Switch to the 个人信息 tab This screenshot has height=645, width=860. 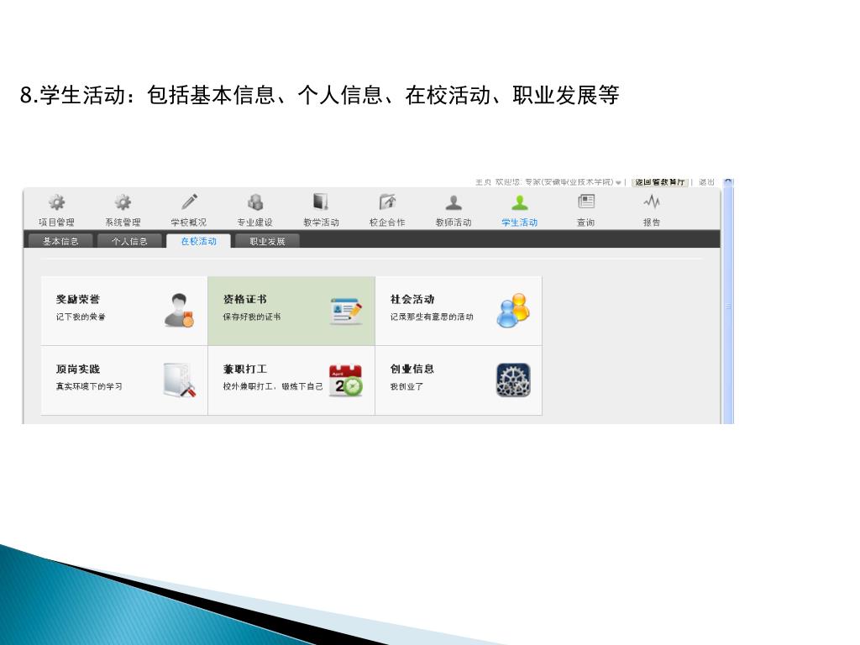pyautogui.click(x=129, y=241)
